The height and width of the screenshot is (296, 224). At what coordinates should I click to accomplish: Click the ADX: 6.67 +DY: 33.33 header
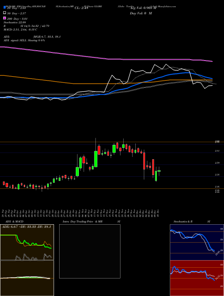pyautogui.click(x=26, y=226)
